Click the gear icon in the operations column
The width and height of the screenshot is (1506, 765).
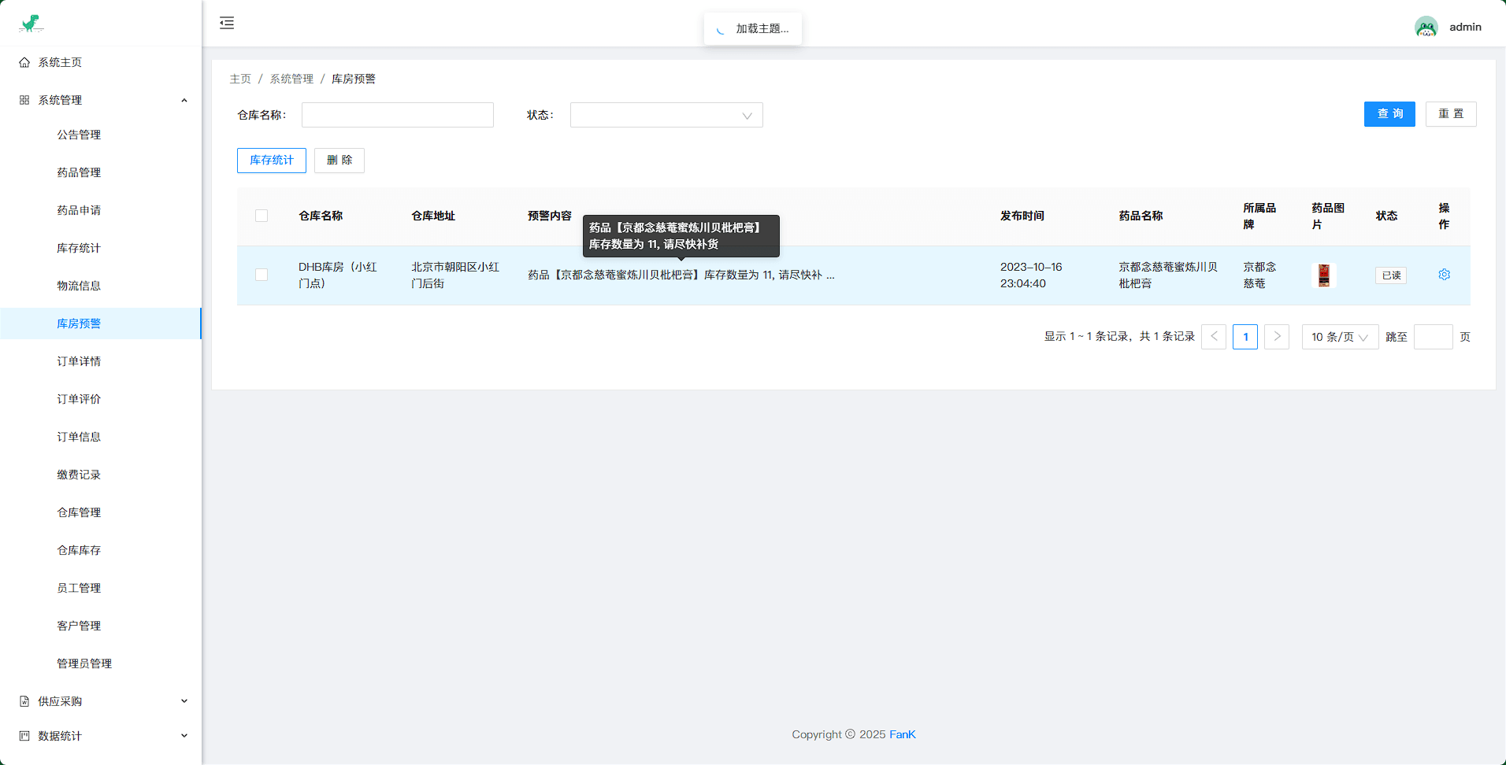(x=1444, y=275)
